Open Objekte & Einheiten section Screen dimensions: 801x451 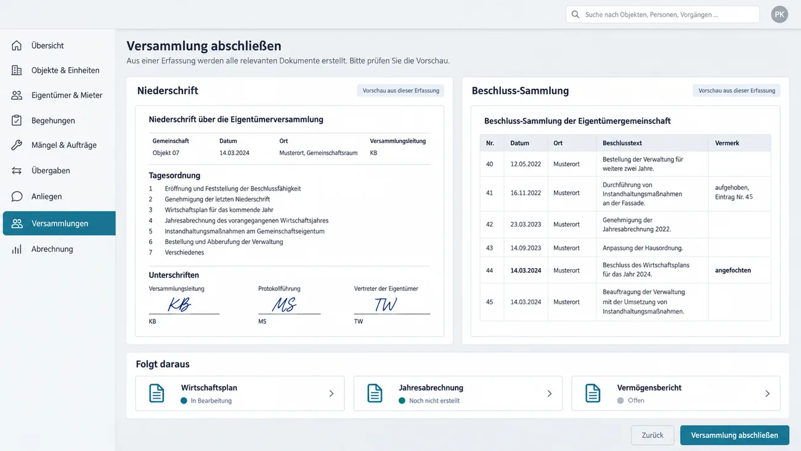[59, 70]
